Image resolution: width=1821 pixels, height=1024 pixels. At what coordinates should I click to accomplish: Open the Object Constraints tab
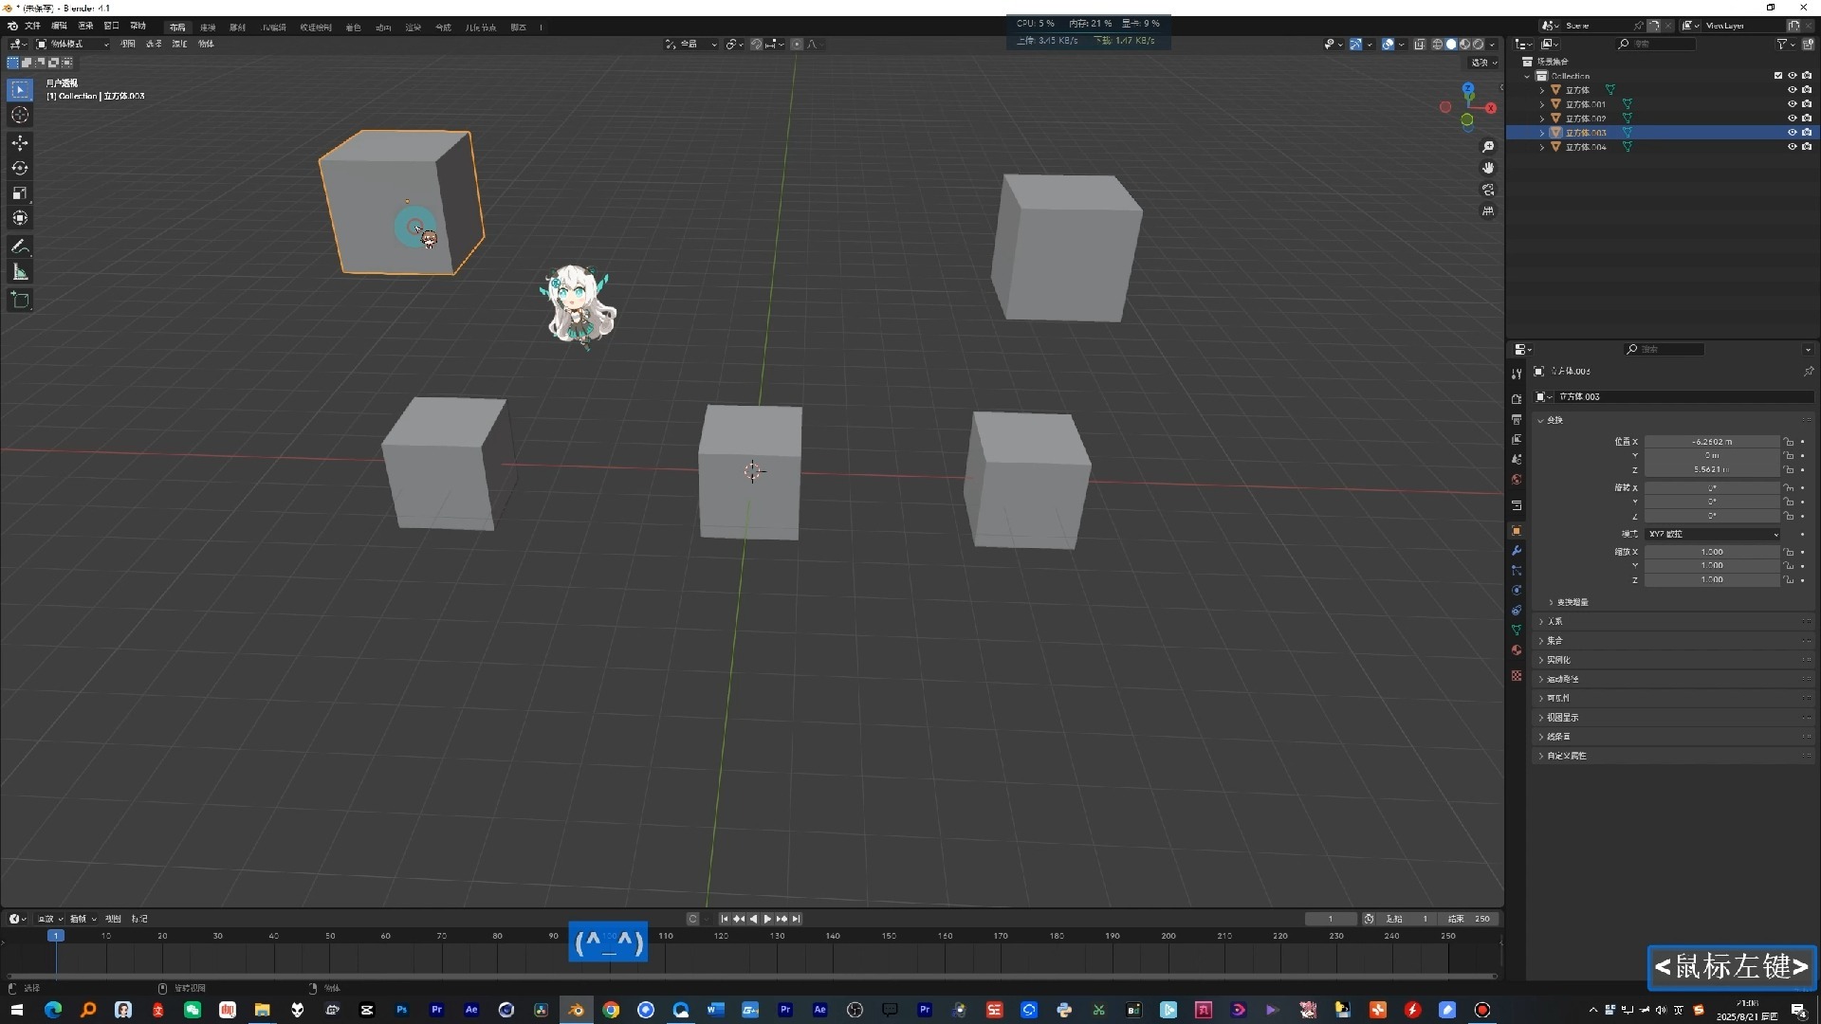pos(1517,611)
